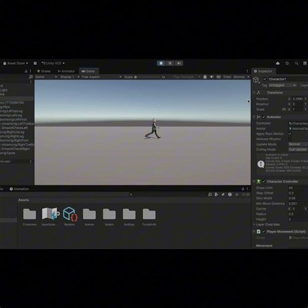Stop play mode with the highlighted play button
308x308 pixels.
[x=161, y=63]
